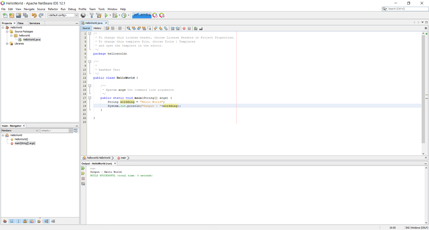Click the Save All toolbar icon

click(25, 15)
